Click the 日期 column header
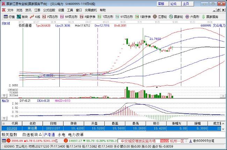 tap(53, 123)
